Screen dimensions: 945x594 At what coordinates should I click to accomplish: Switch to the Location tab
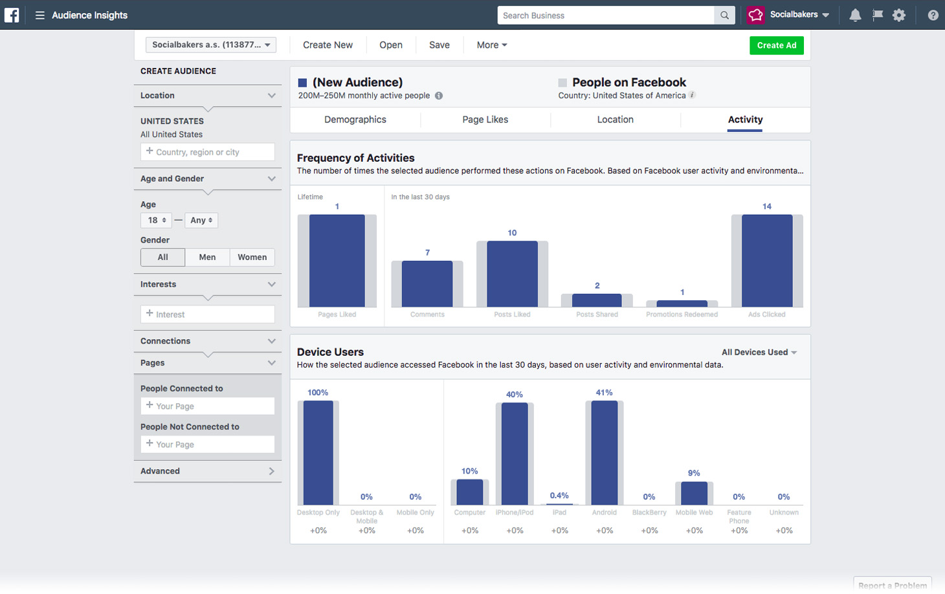click(616, 120)
